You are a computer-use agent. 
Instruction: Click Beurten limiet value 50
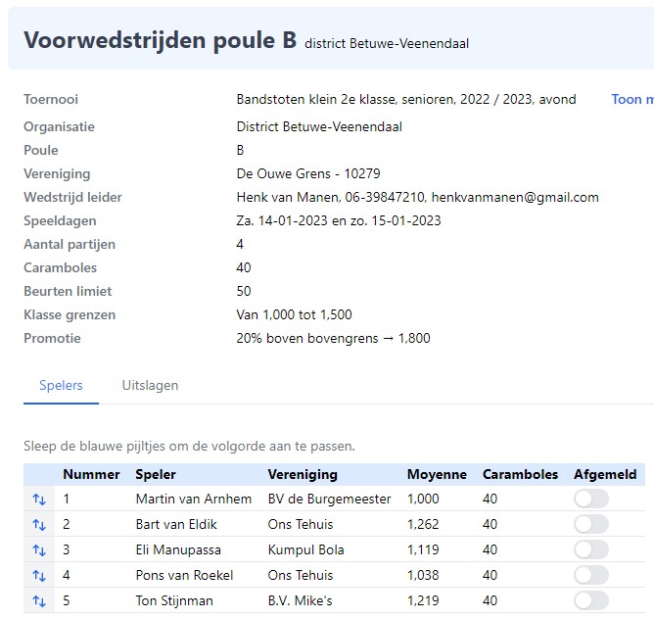click(x=244, y=291)
